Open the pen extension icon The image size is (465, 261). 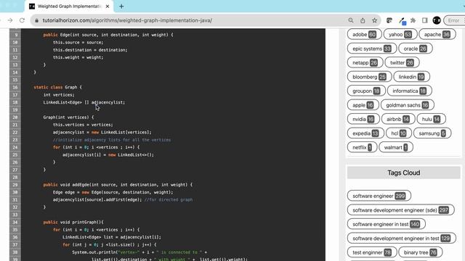(402, 21)
